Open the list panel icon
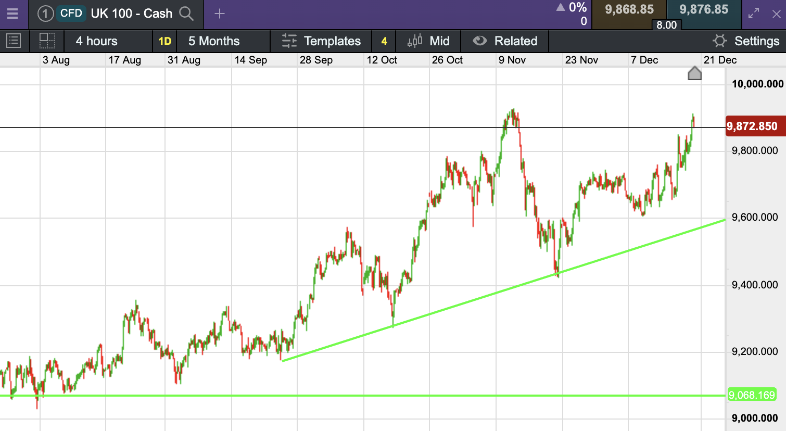Screen dimensions: 786x431 [14, 41]
